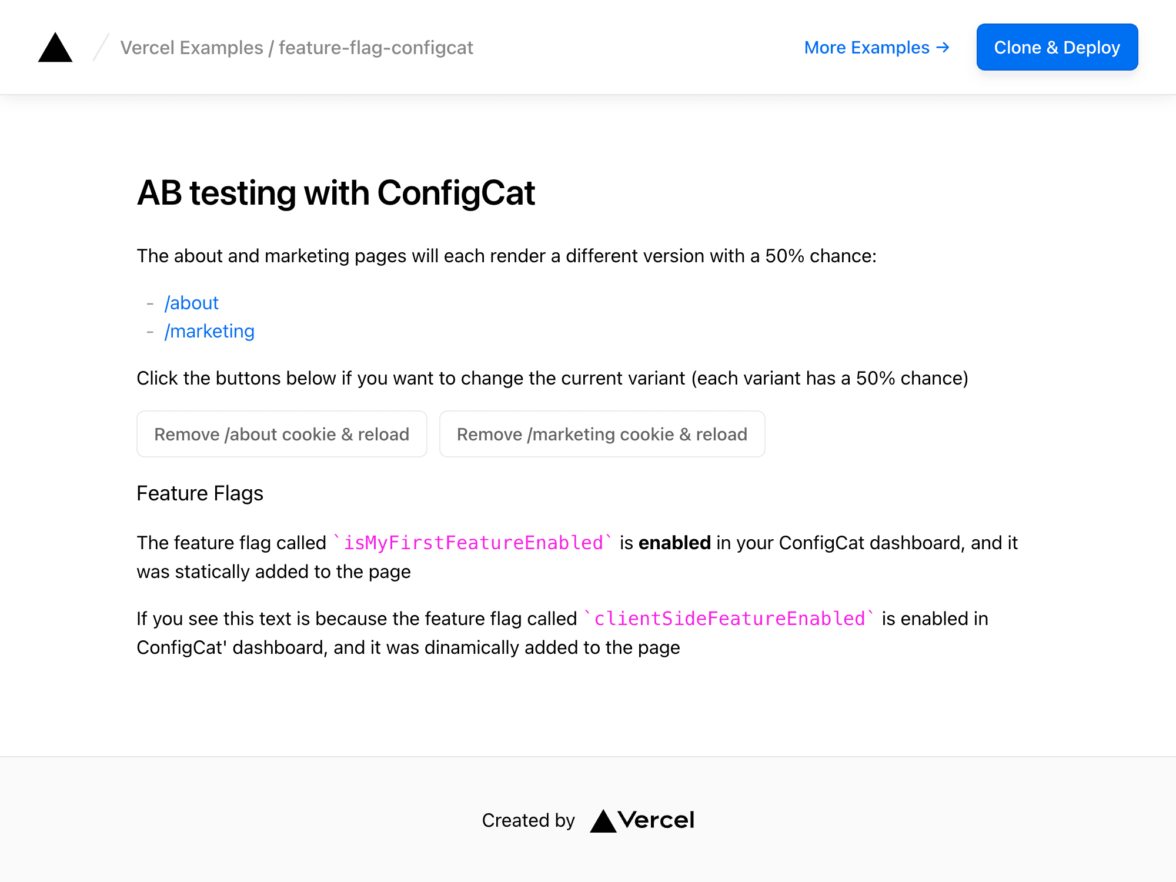
Task: Click the AB testing with ConfigCat title
Action: tap(336, 193)
